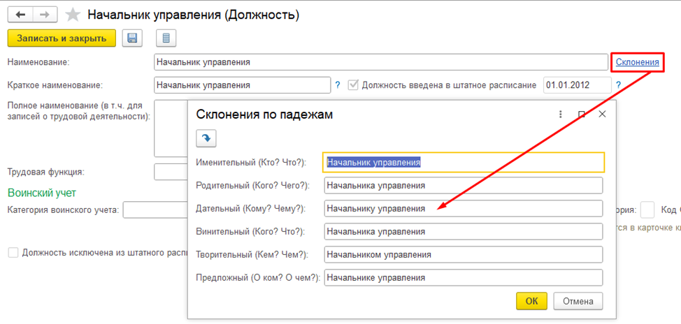Click the question mark after the date field

[x=618, y=85]
